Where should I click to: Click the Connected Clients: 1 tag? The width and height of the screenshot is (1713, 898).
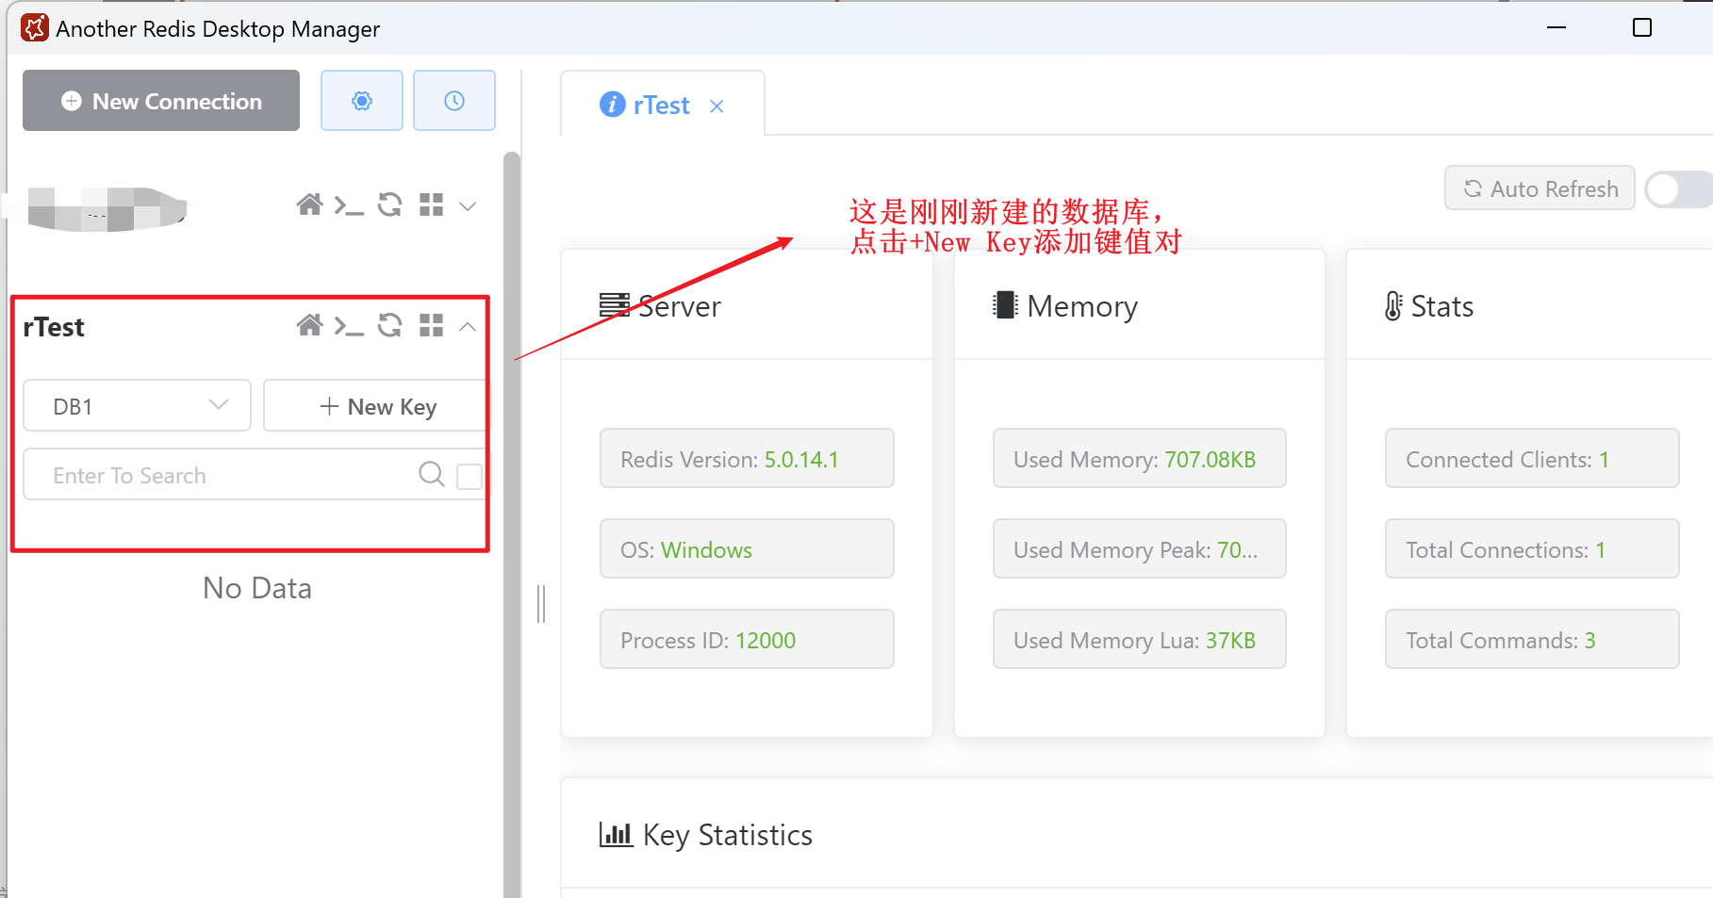click(1532, 459)
